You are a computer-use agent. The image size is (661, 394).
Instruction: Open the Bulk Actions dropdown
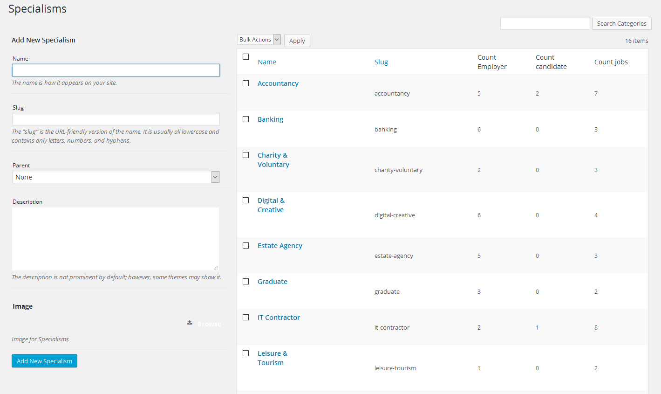pyautogui.click(x=259, y=40)
